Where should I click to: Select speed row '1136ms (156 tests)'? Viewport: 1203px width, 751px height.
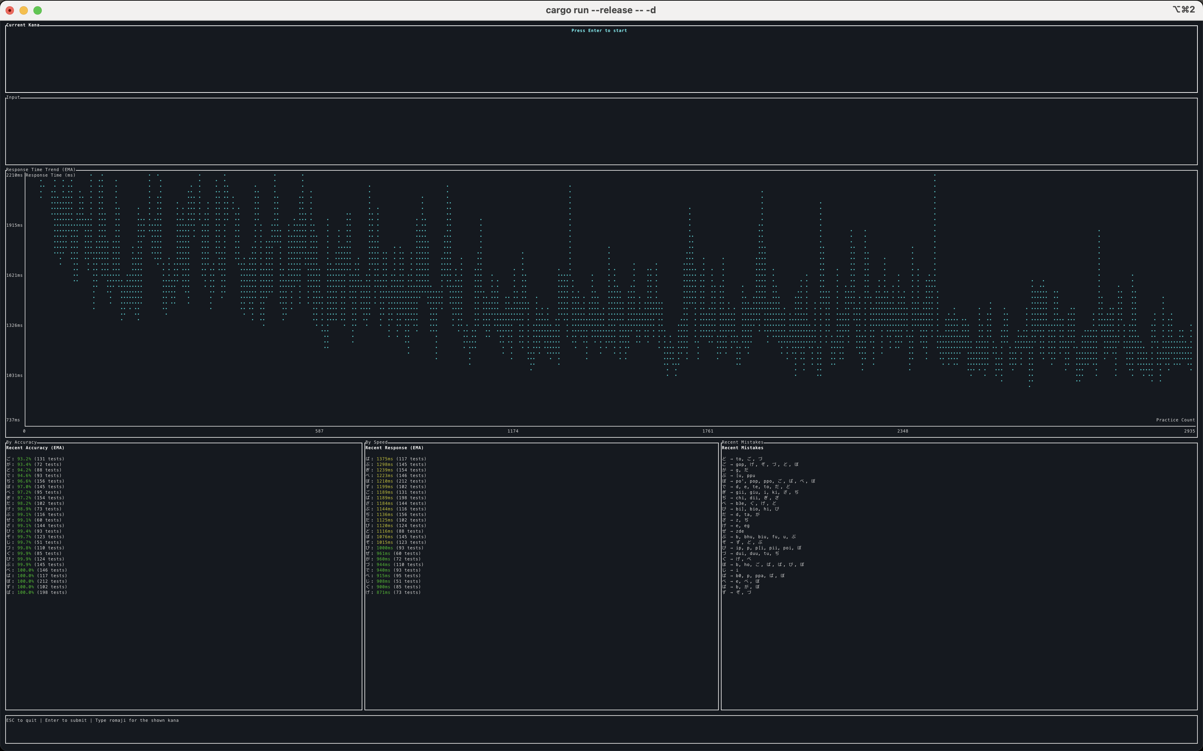click(x=396, y=515)
